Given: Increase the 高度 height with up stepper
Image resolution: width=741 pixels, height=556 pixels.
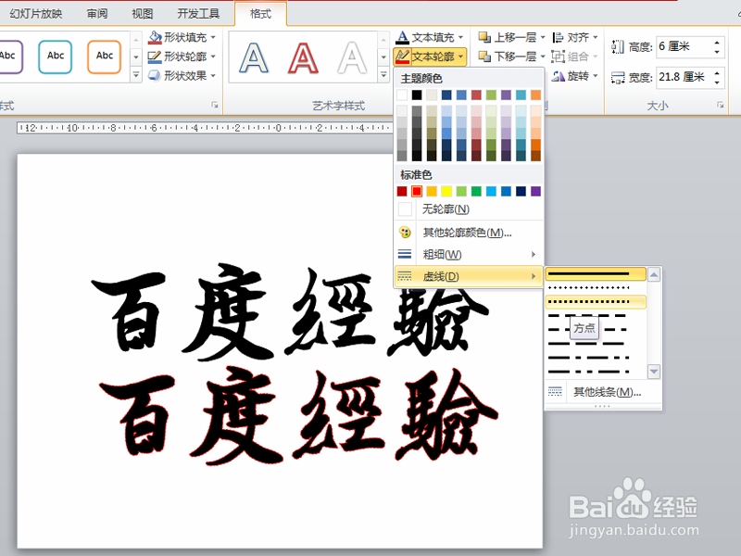Looking at the screenshot, I should click(717, 42).
